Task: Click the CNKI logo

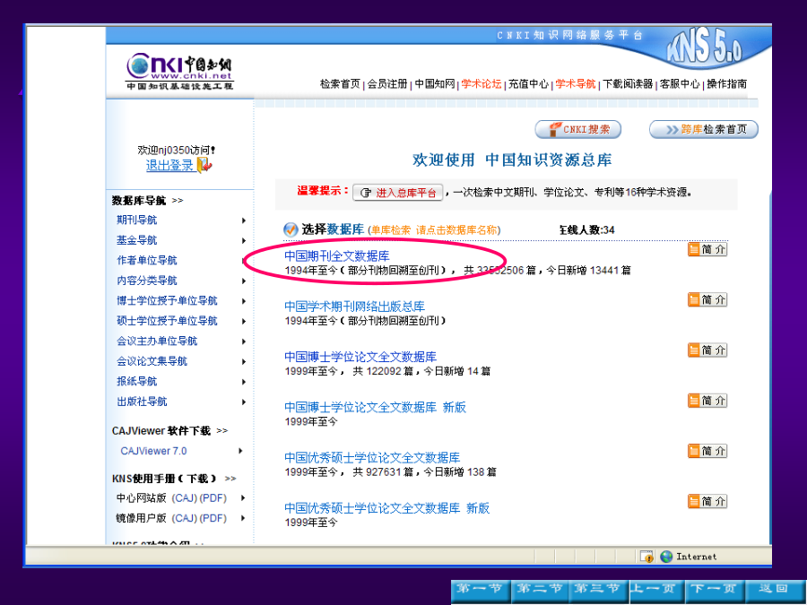Action: 179,72
